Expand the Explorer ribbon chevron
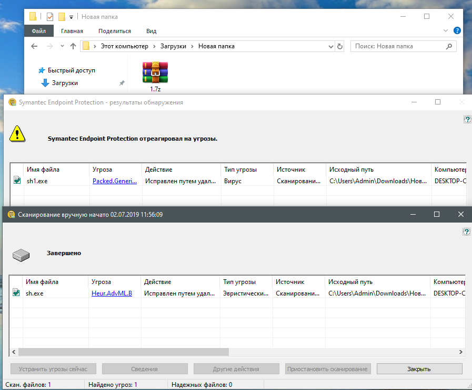This screenshot has height=390, width=472. pos(446,30)
